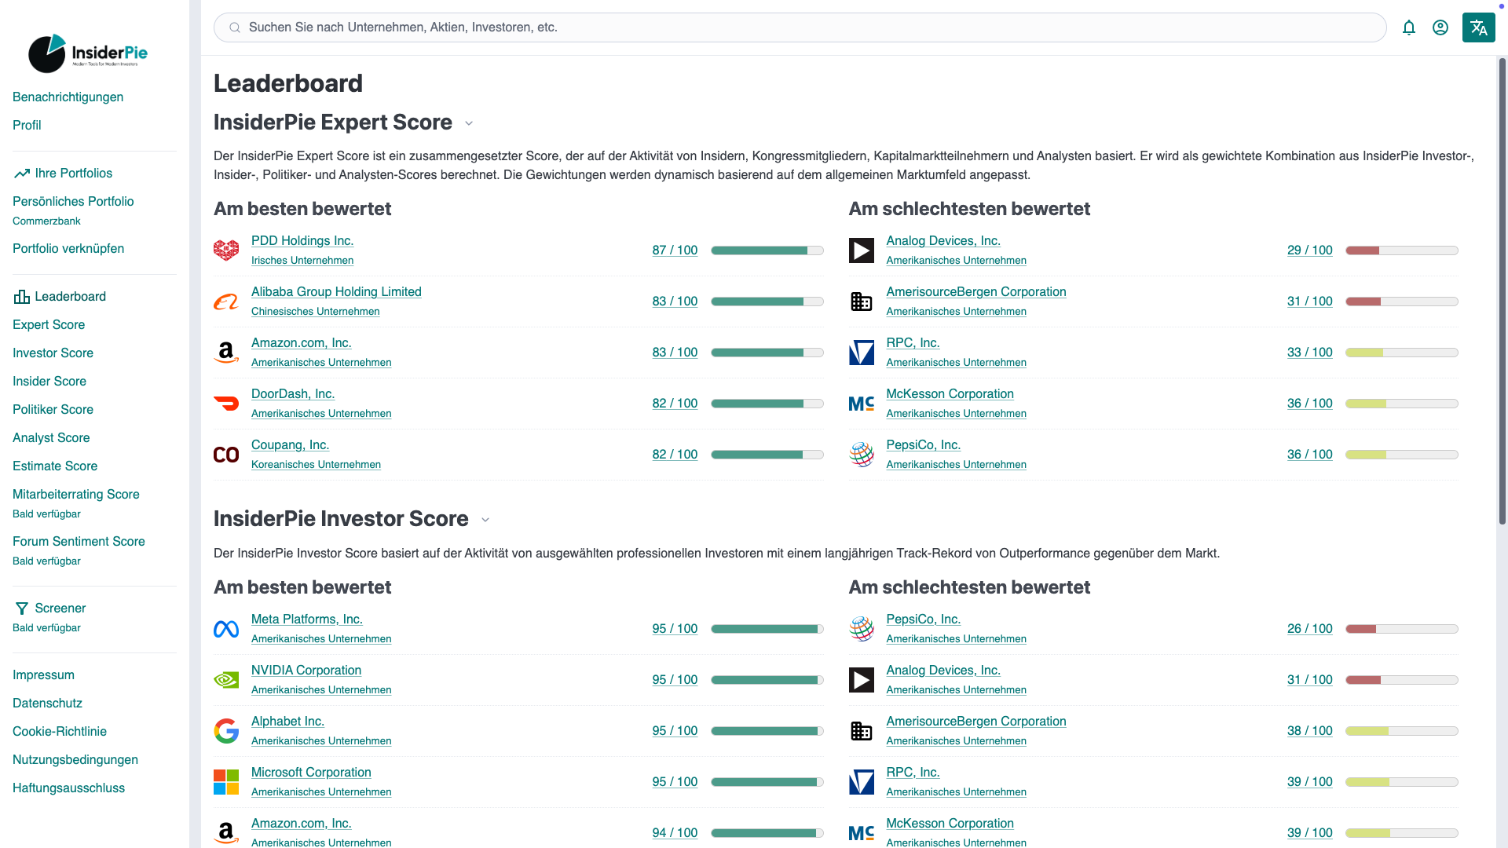The height and width of the screenshot is (848, 1508).
Task: Click the PDD Holdings 87/100 score bar
Action: pos(767,250)
